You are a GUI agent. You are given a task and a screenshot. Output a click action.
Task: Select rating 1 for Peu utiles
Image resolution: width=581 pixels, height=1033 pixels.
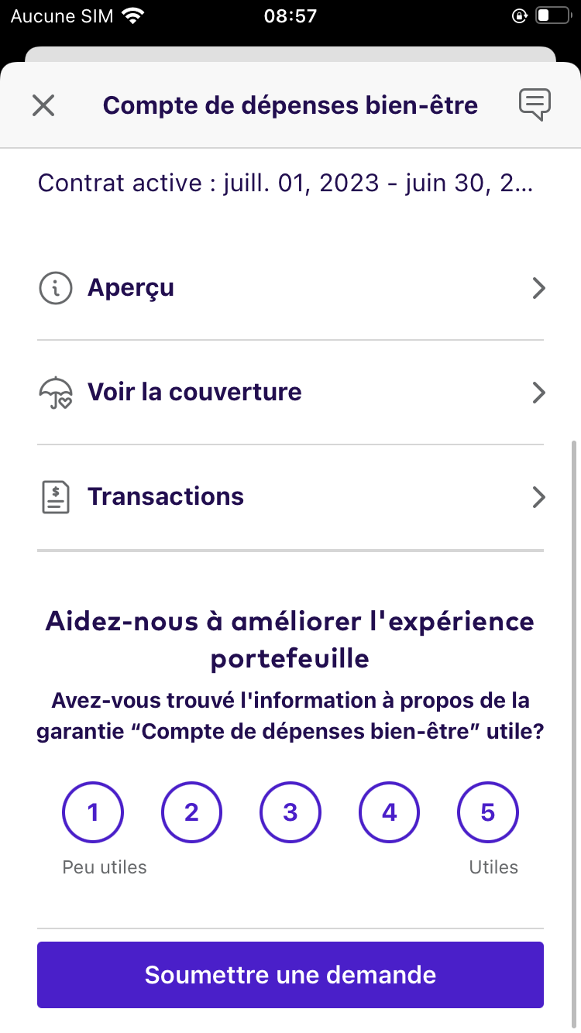93,812
